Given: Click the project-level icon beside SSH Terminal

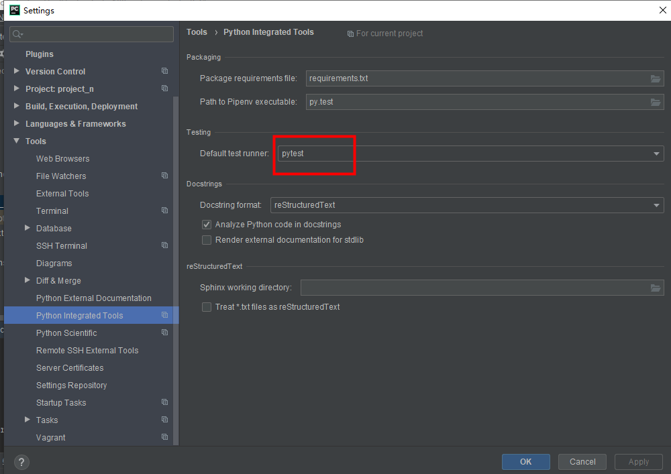Looking at the screenshot, I should (165, 245).
